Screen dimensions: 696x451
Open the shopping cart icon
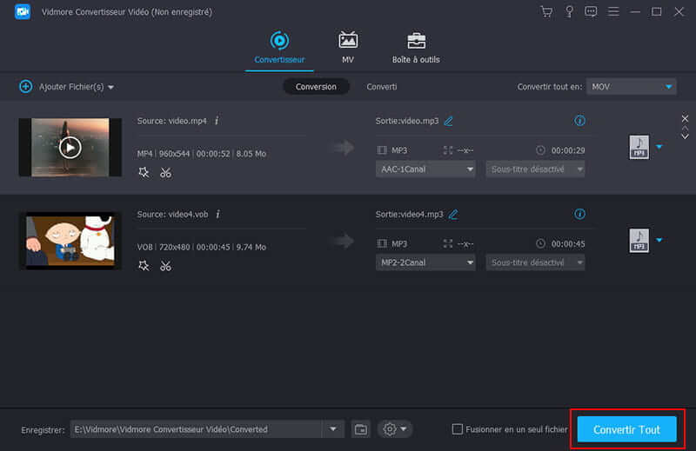click(547, 12)
